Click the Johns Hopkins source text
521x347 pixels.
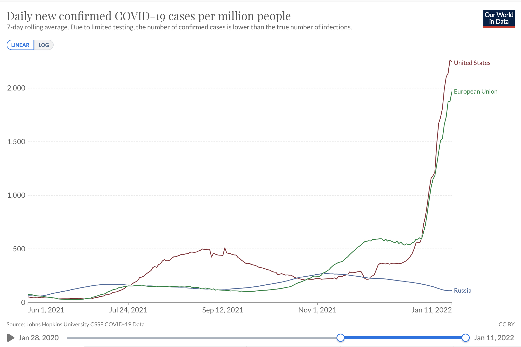(75, 324)
